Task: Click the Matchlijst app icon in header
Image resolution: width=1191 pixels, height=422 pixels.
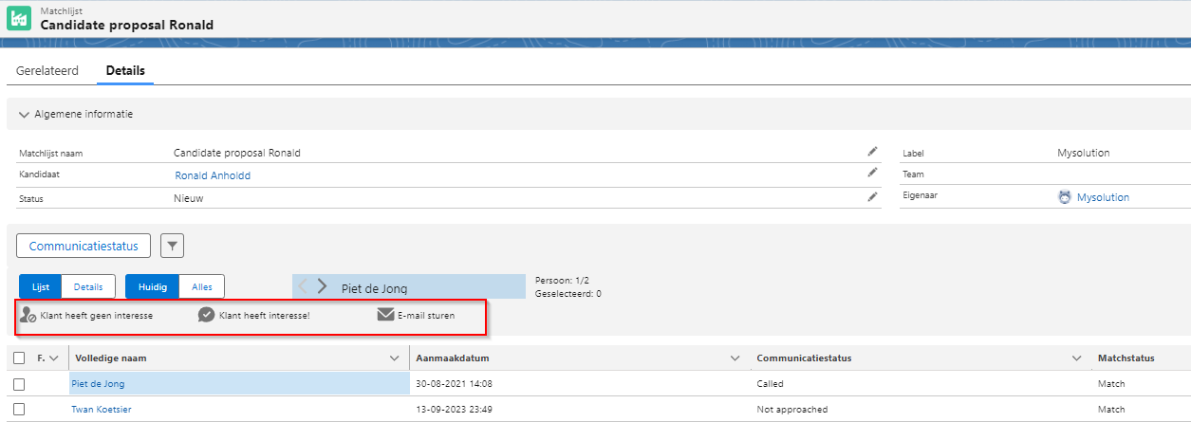Action: click(19, 19)
